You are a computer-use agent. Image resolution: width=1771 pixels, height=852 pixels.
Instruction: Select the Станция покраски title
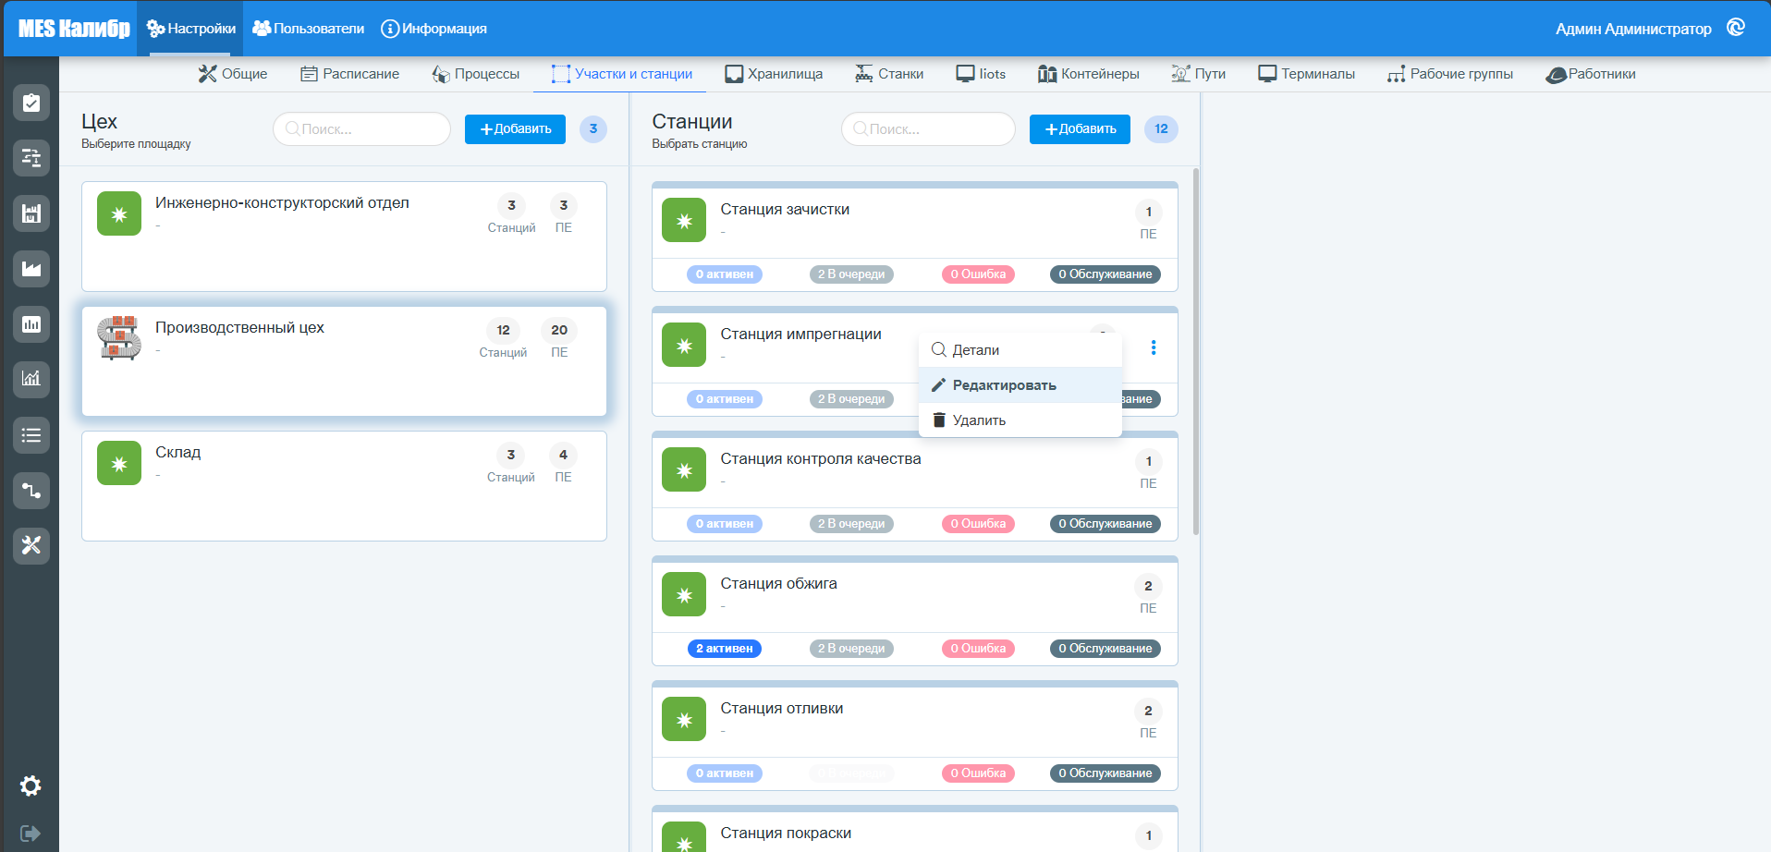pyautogui.click(x=786, y=834)
